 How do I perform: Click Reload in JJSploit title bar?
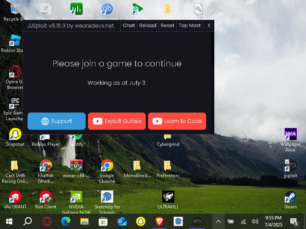147,26
